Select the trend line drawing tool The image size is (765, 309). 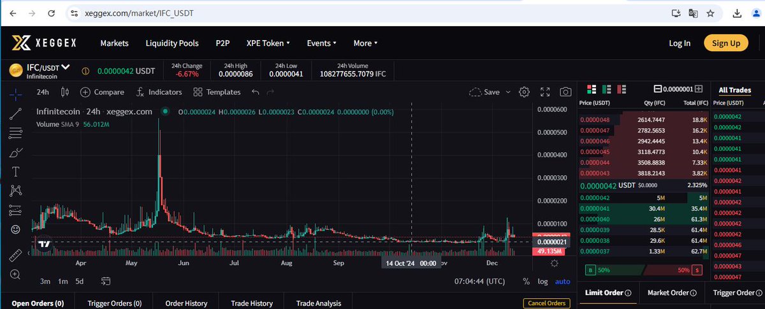point(16,113)
